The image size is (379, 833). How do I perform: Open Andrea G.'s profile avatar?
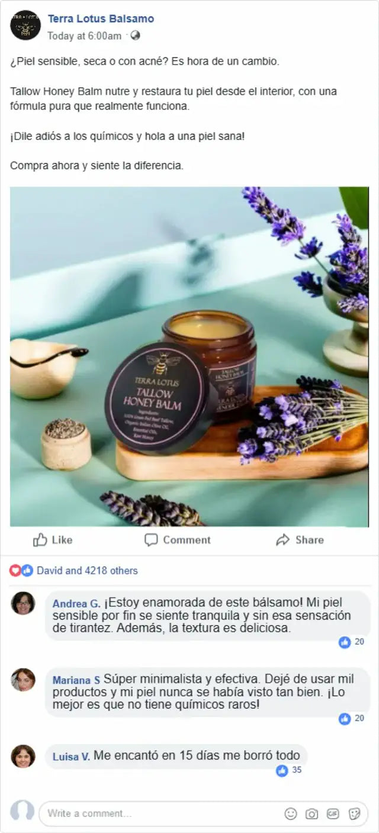click(23, 603)
